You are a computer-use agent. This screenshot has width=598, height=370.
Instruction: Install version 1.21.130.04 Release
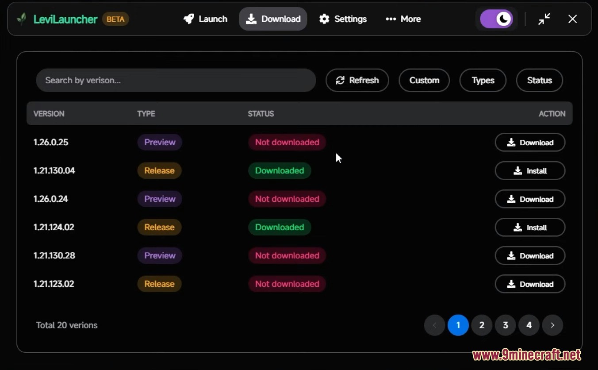(x=530, y=171)
